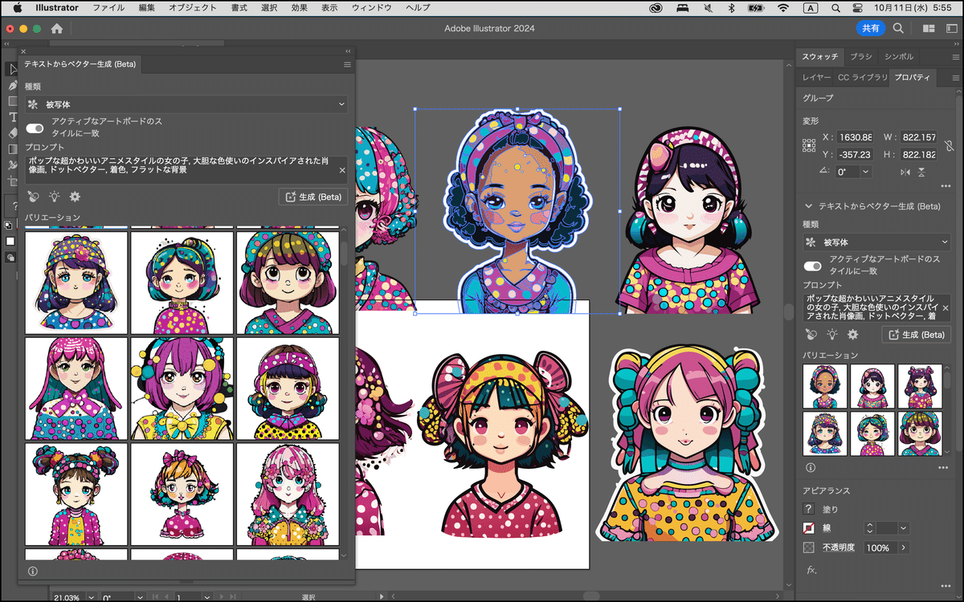Viewport: 964px width, 602px height.
Task: Click the fill color swatch in Appearance
Action: pos(809,509)
